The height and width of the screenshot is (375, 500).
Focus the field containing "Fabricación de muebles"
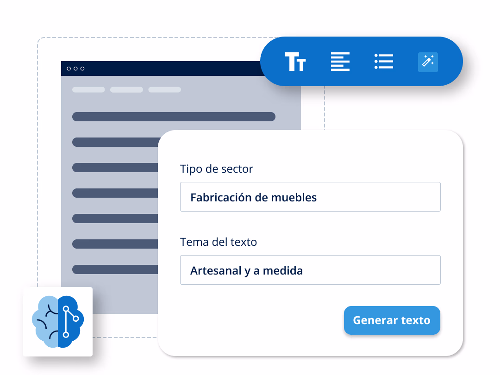310,197
